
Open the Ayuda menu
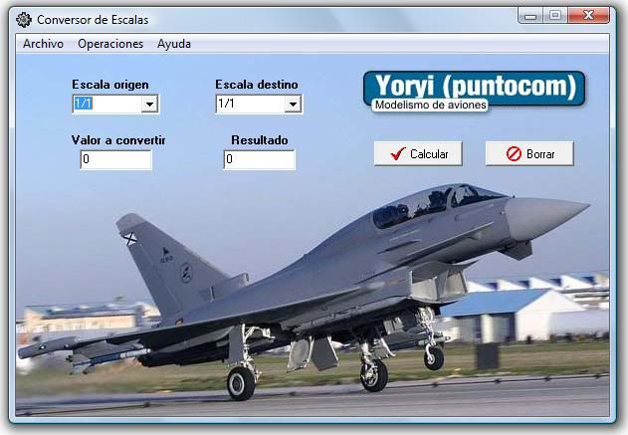[x=174, y=44]
